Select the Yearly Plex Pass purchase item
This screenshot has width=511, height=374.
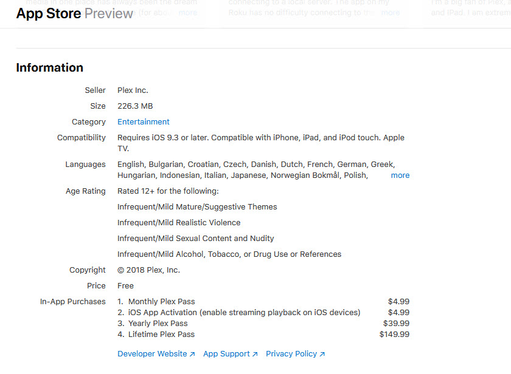(158, 324)
